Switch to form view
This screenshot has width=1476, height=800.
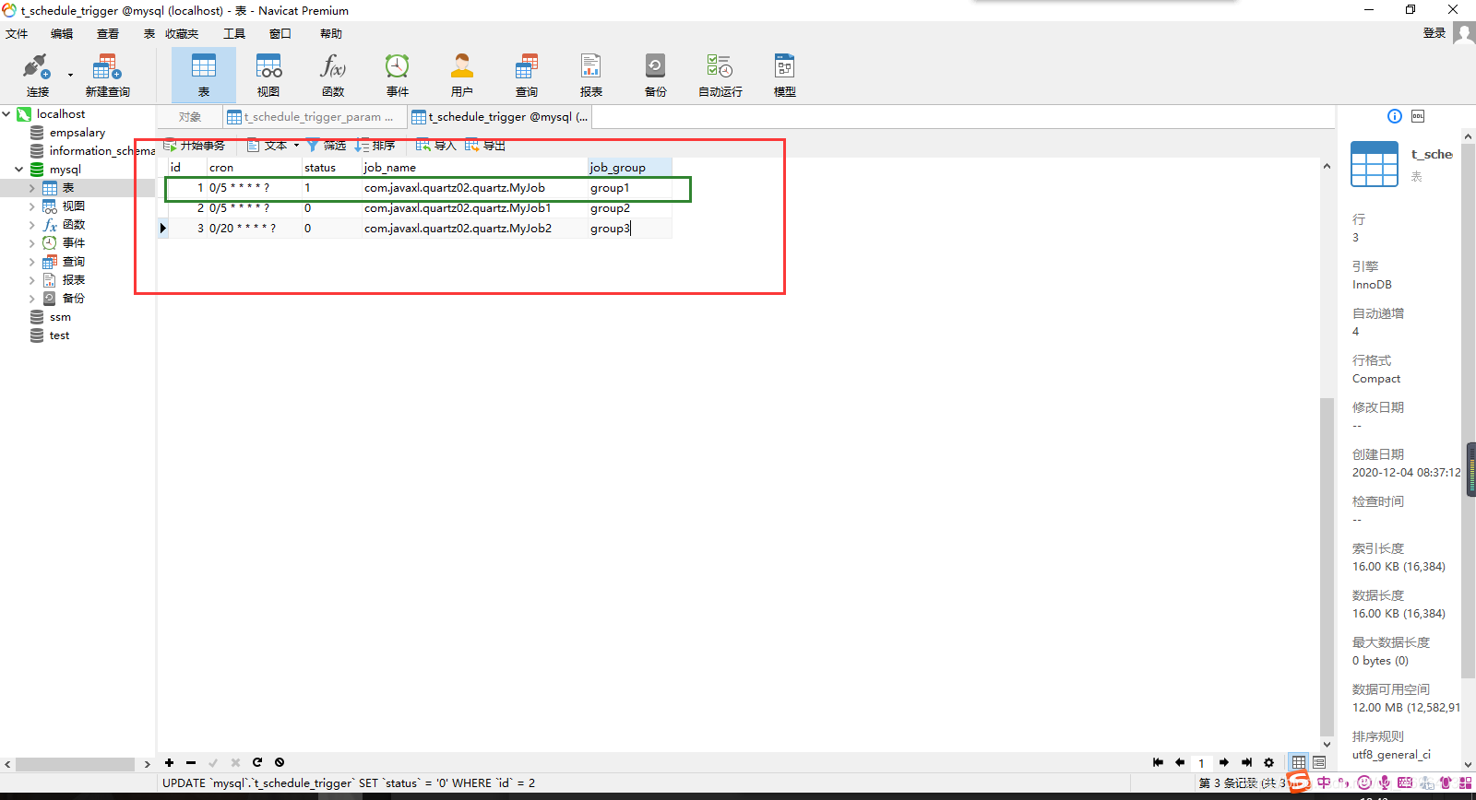point(1319,762)
